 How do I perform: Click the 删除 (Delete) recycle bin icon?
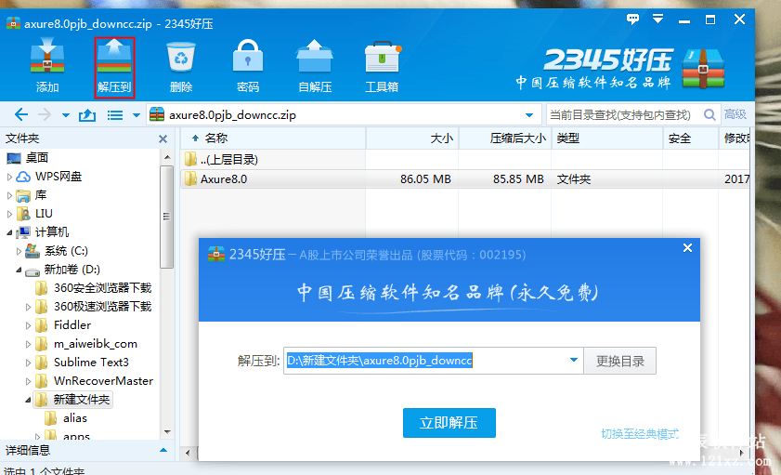coord(180,66)
